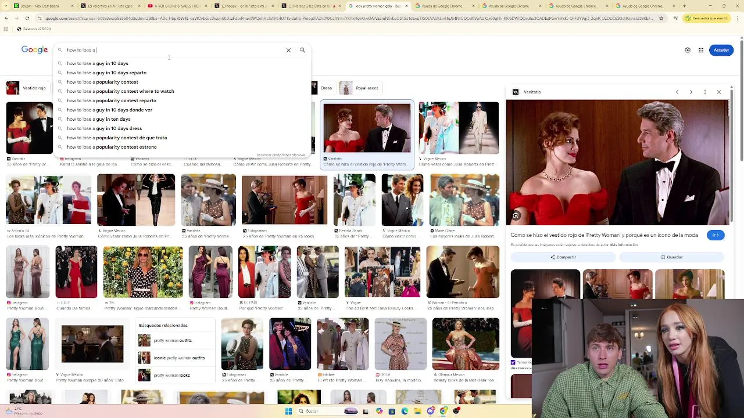Click inside the Google search input field
The image size is (744, 418).
(x=174, y=50)
